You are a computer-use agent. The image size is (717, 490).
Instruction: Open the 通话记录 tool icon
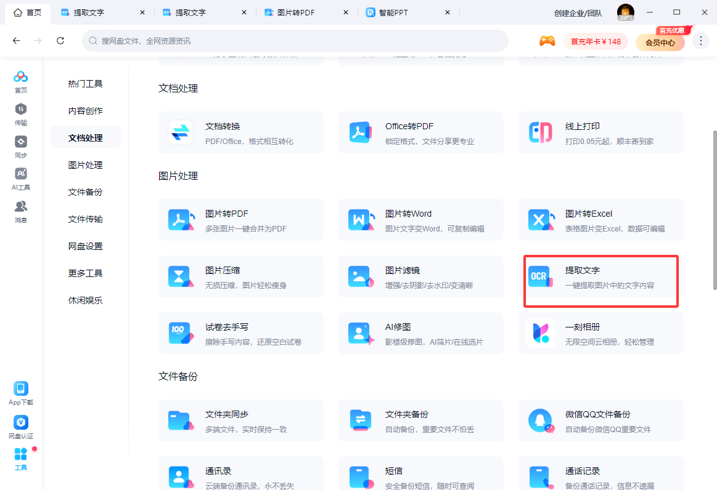541,476
